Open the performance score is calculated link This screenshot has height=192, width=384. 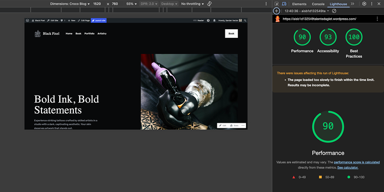click(357, 162)
